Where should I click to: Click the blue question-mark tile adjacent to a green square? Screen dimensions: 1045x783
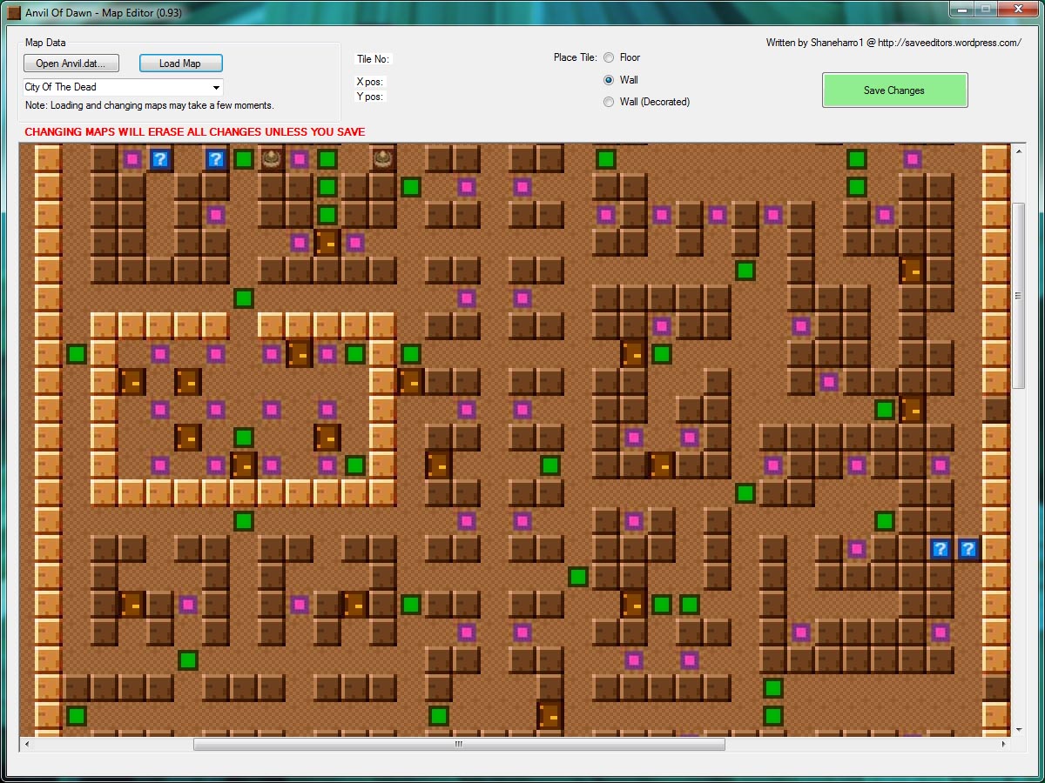216,159
